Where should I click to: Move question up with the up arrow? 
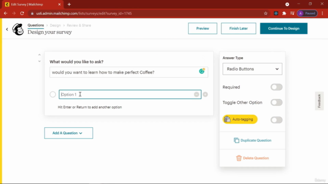pyautogui.click(x=39, y=55)
